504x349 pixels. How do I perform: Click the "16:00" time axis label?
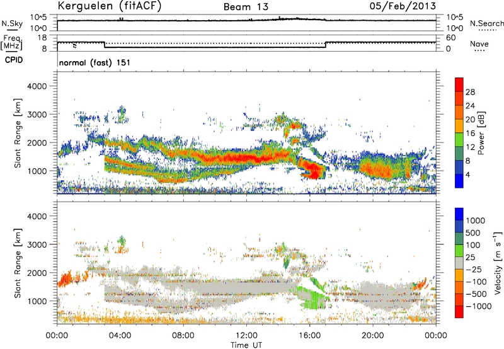click(309, 336)
